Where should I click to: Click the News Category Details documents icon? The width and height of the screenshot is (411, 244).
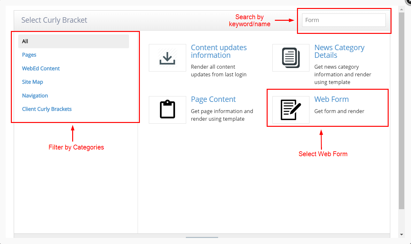pos(291,58)
